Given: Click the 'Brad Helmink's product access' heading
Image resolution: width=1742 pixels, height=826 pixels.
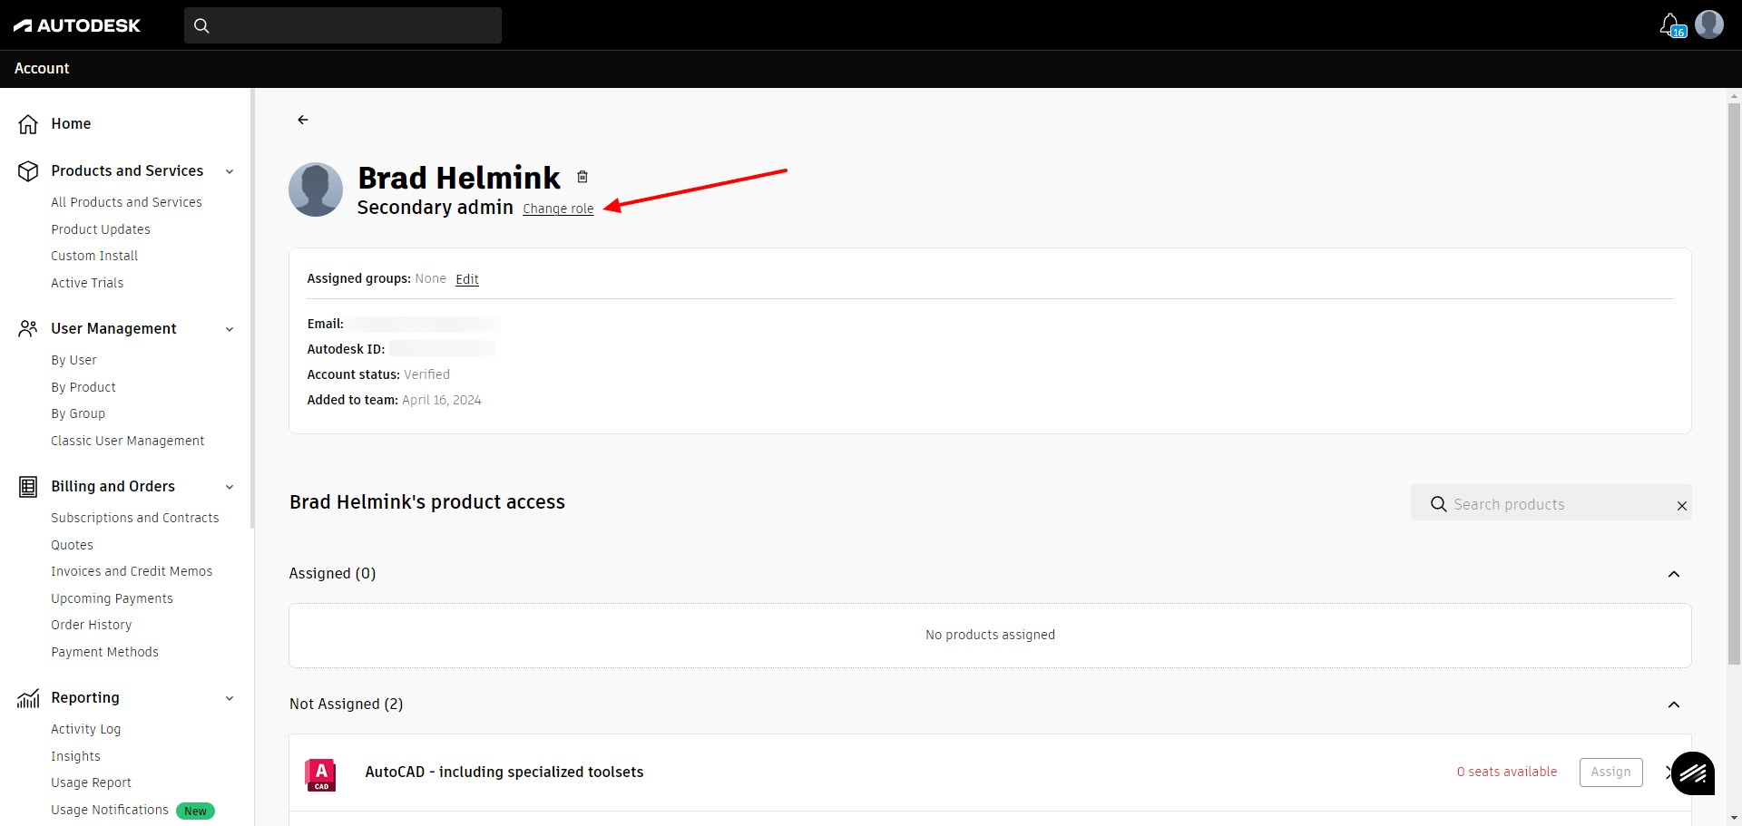Looking at the screenshot, I should (x=427, y=502).
